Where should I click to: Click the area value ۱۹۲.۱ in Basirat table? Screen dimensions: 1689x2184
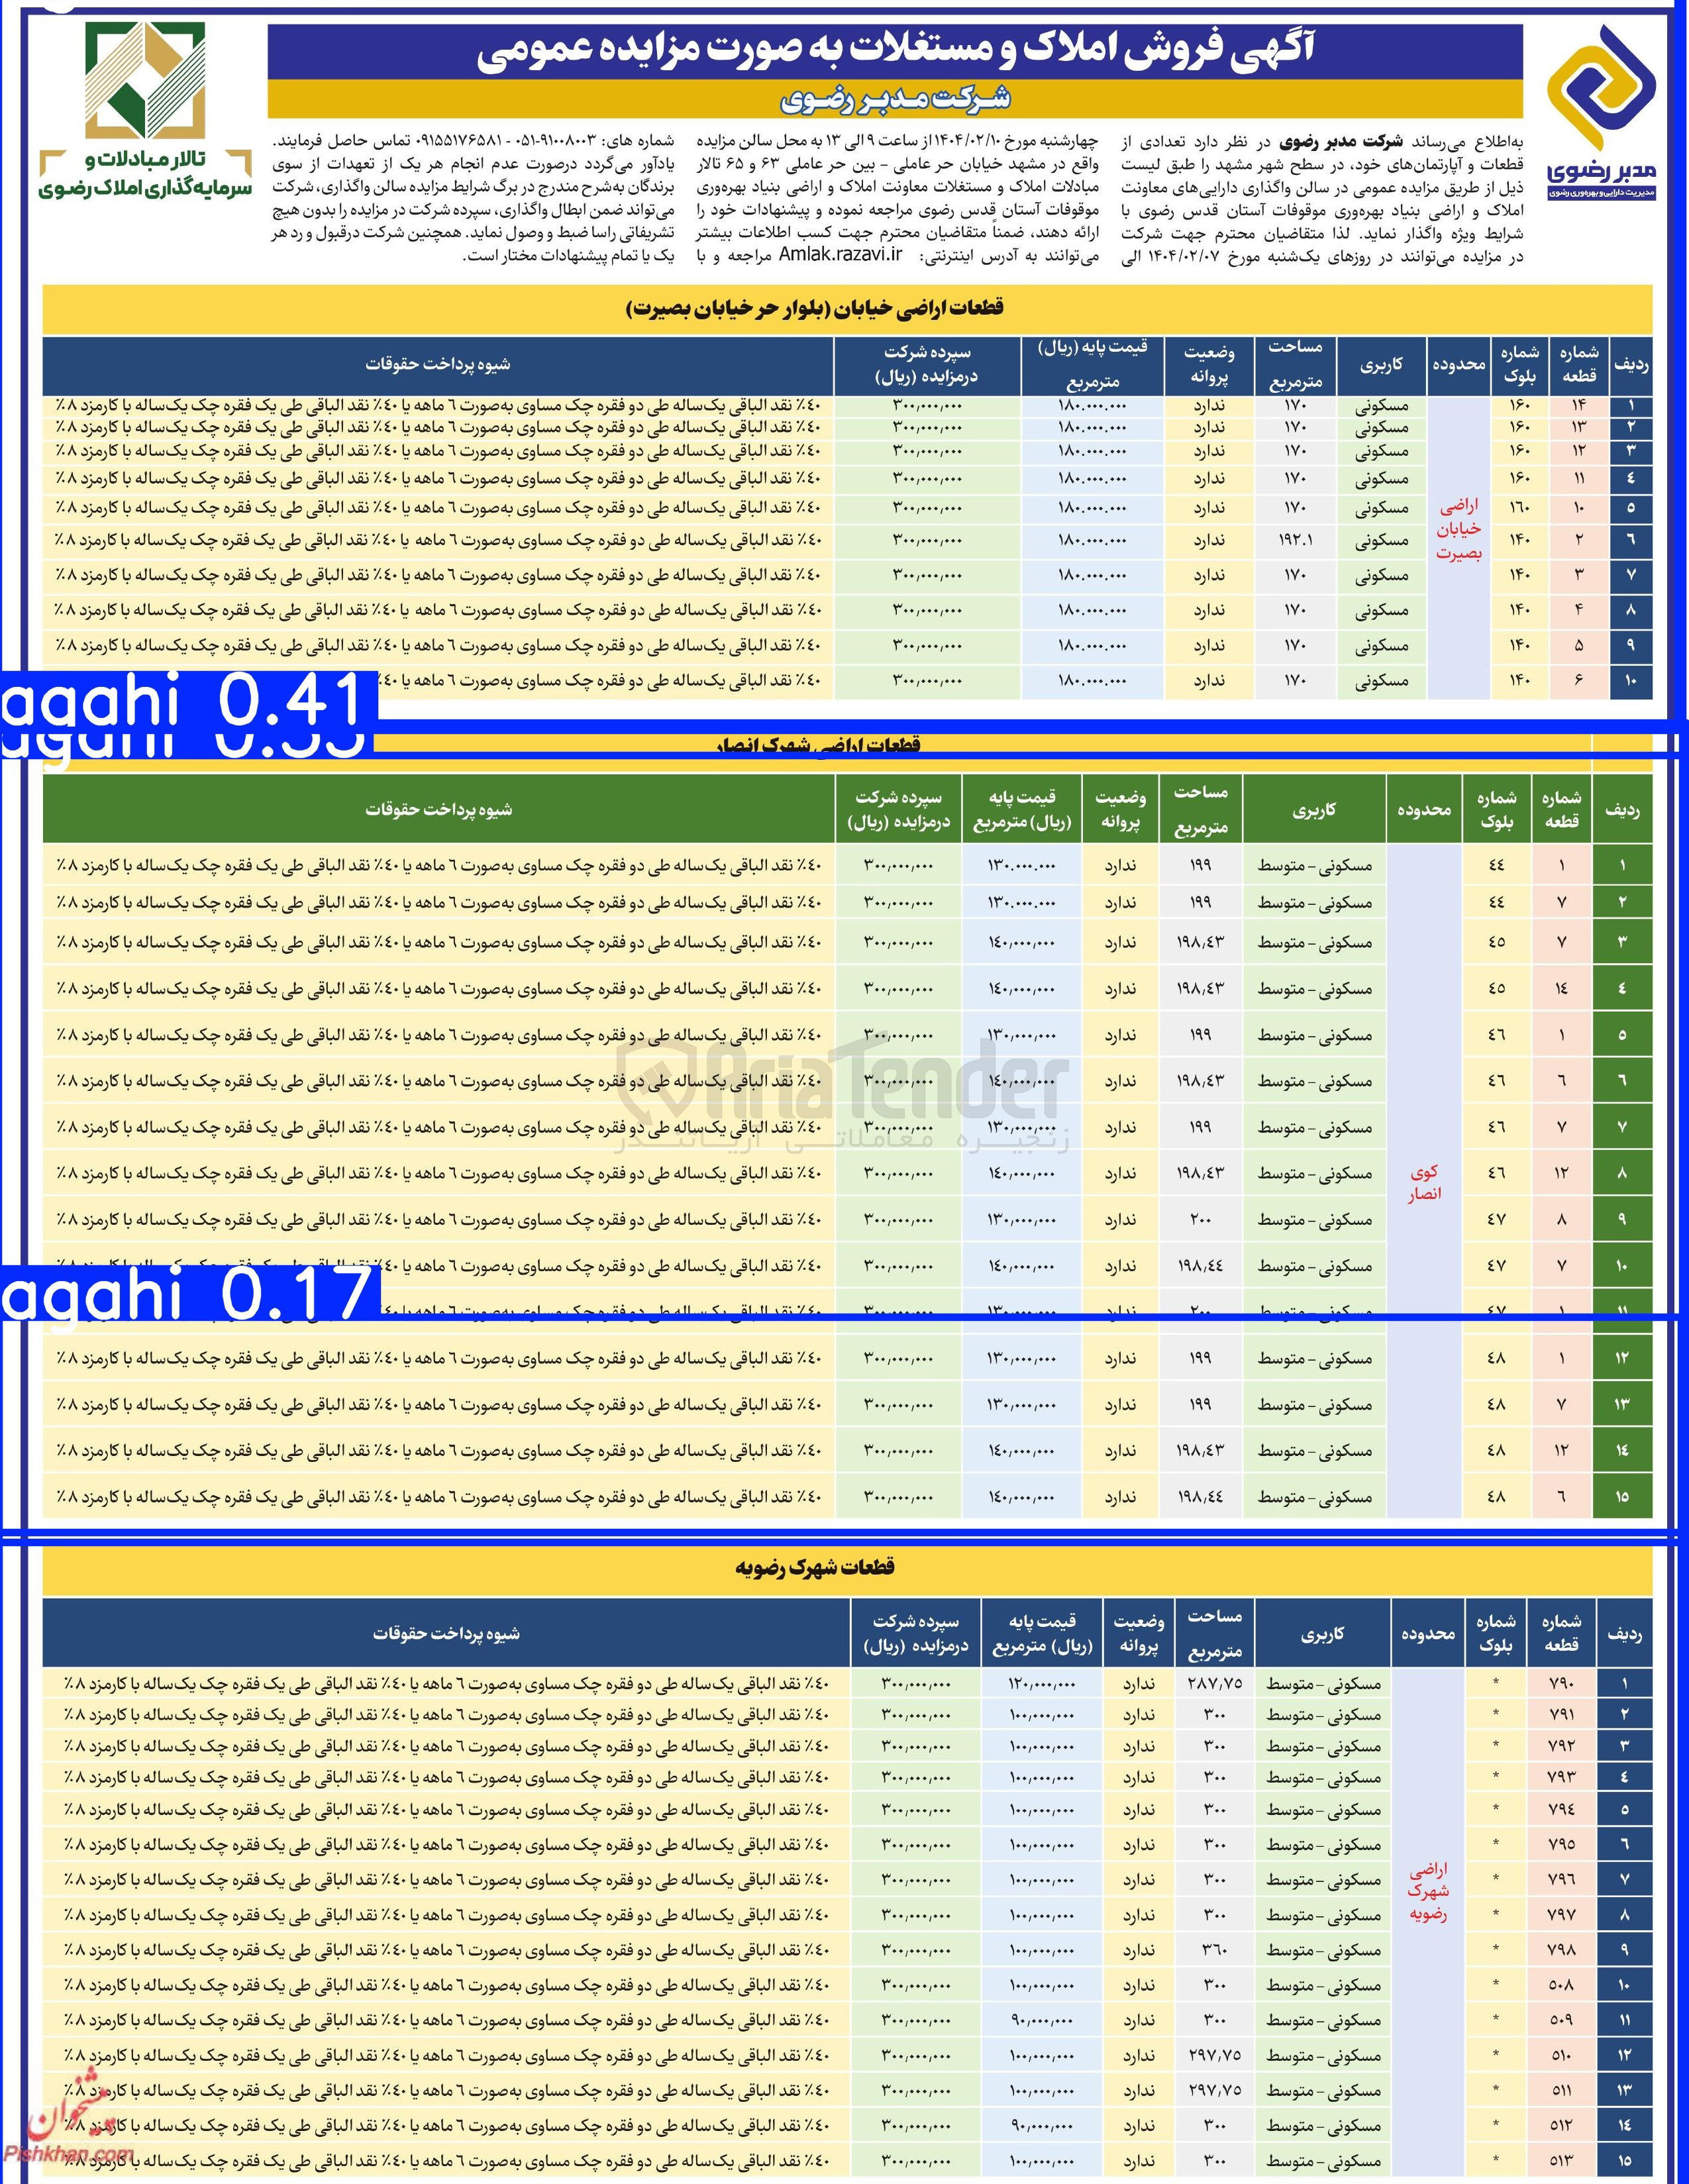1295,540
